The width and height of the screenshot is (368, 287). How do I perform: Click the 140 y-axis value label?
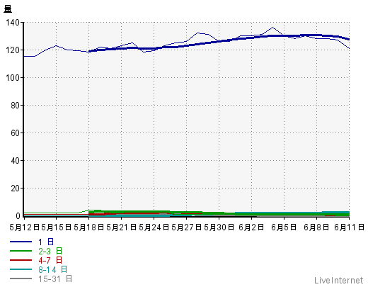tap(13, 23)
